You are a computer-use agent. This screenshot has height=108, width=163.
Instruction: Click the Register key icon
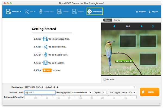click(x=150, y=12)
